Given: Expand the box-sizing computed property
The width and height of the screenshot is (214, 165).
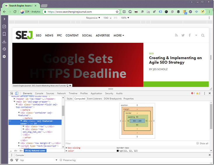Looking at the screenshot, I should coord(67,148).
